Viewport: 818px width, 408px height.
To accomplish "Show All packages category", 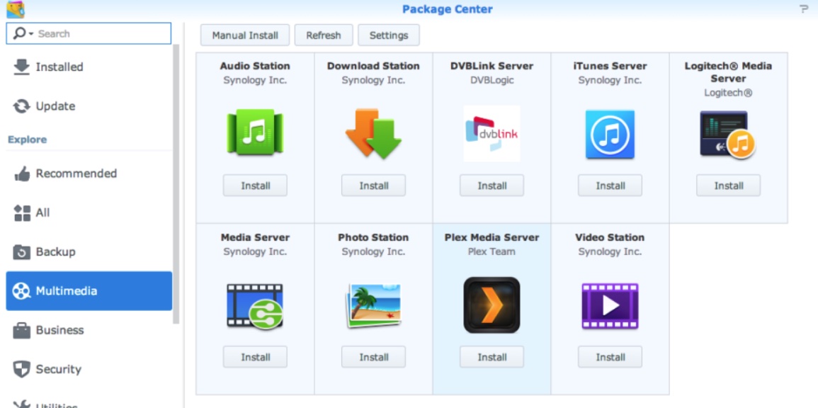I will coord(89,213).
